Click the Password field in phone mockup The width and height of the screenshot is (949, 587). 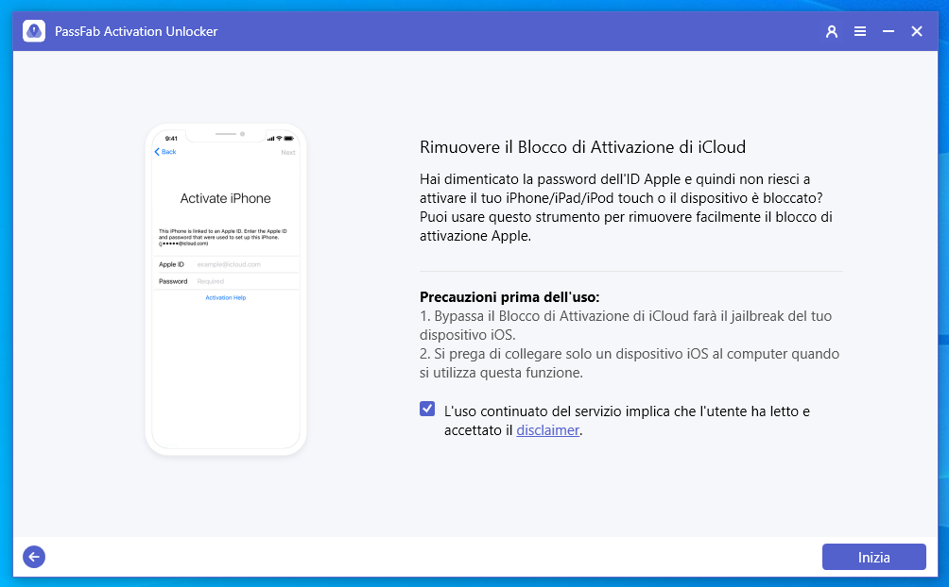coord(226,281)
